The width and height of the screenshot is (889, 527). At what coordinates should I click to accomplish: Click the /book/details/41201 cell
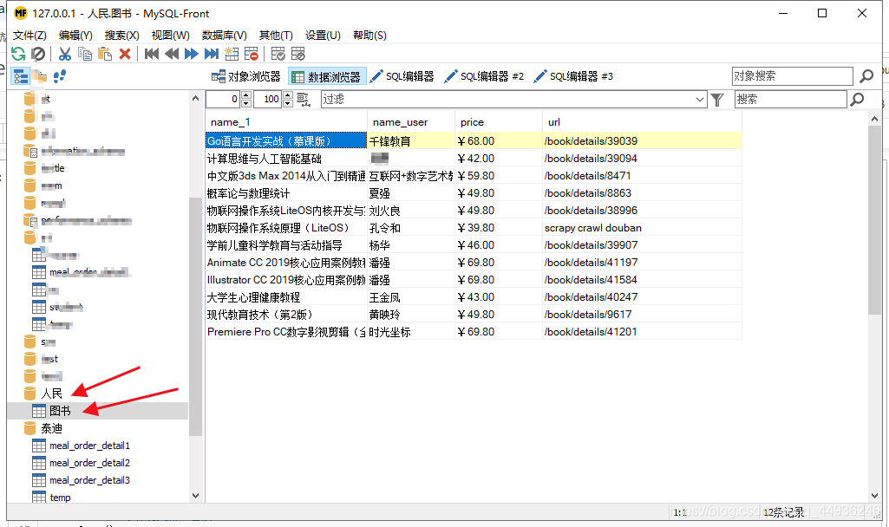[x=642, y=332]
